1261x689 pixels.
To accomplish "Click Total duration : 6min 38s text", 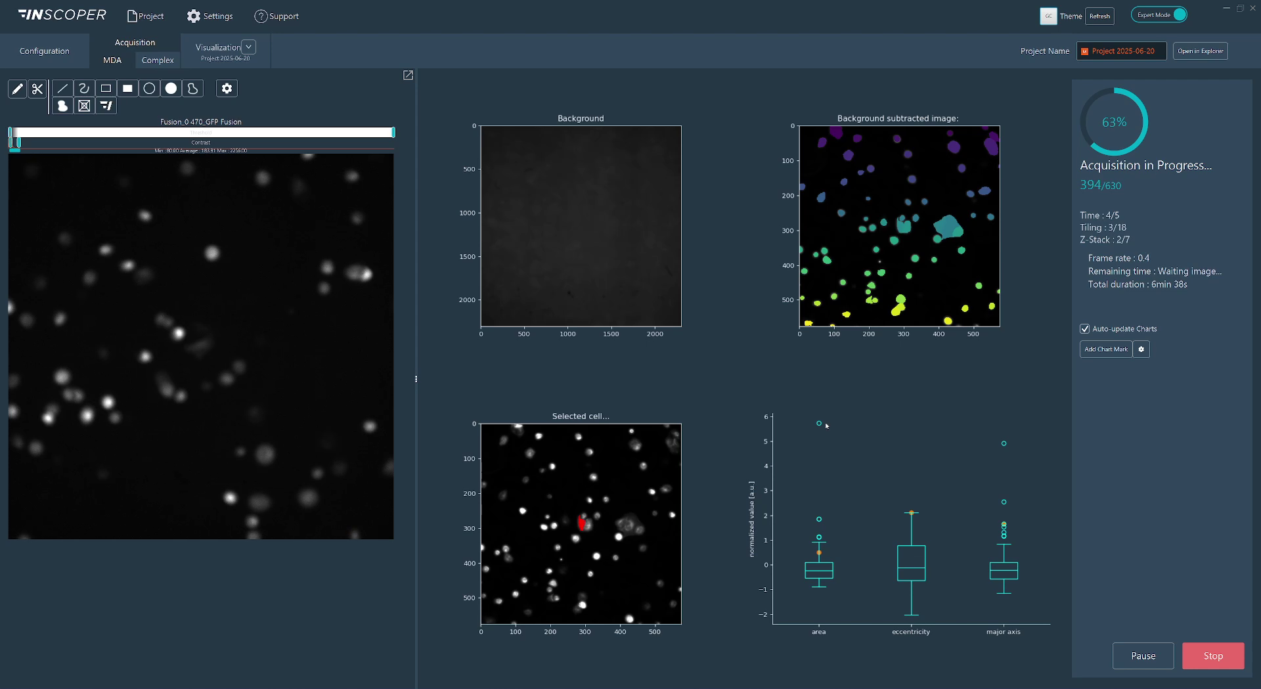I will tap(1138, 284).
